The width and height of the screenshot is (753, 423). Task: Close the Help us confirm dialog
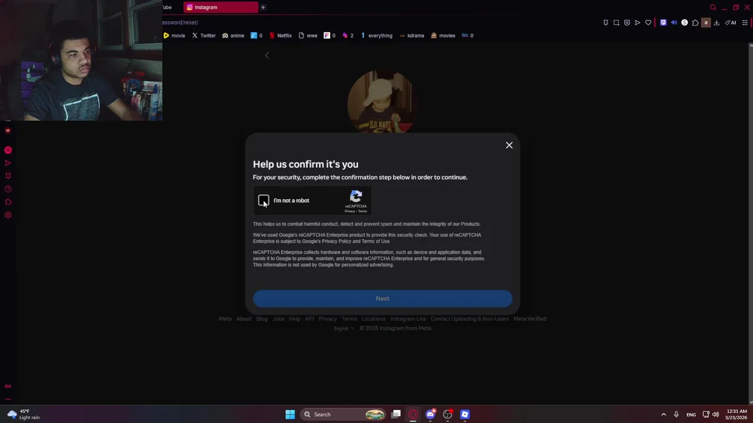pos(509,145)
